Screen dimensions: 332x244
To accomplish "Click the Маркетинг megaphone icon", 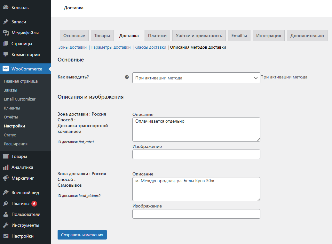I will pos(6,178).
